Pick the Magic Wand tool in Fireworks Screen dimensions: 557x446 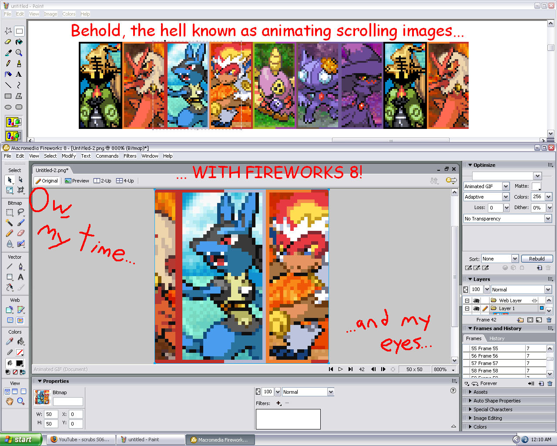[x=10, y=223]
